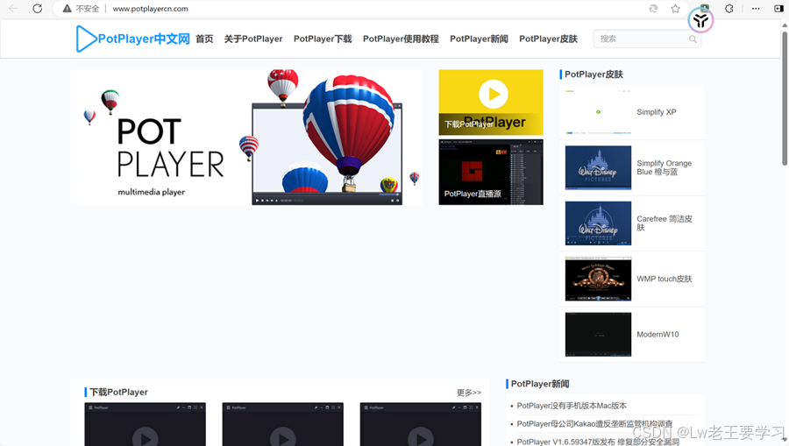
Task: Click the not-secure warning icon
Action: 67,9
